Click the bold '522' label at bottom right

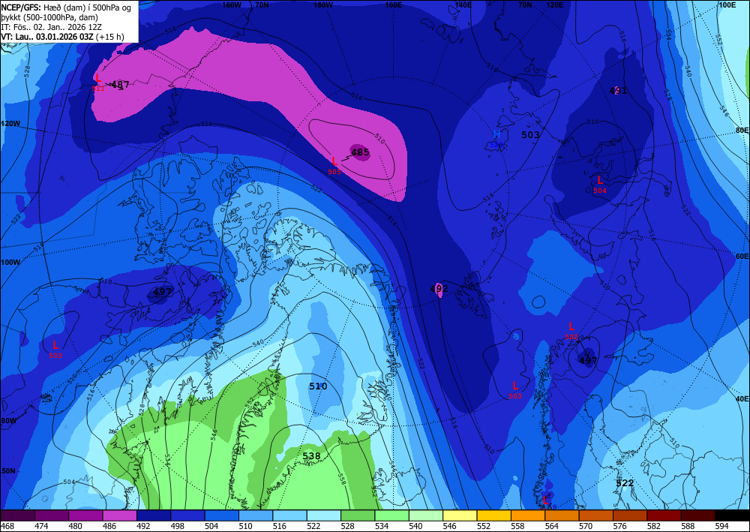(x=625, y=483)
